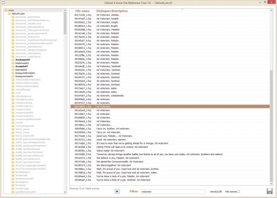Screen dimensions: 277x198
Task: Select 'Carry on, brother. Ad victoriam.'
Action: coord(170,129)
